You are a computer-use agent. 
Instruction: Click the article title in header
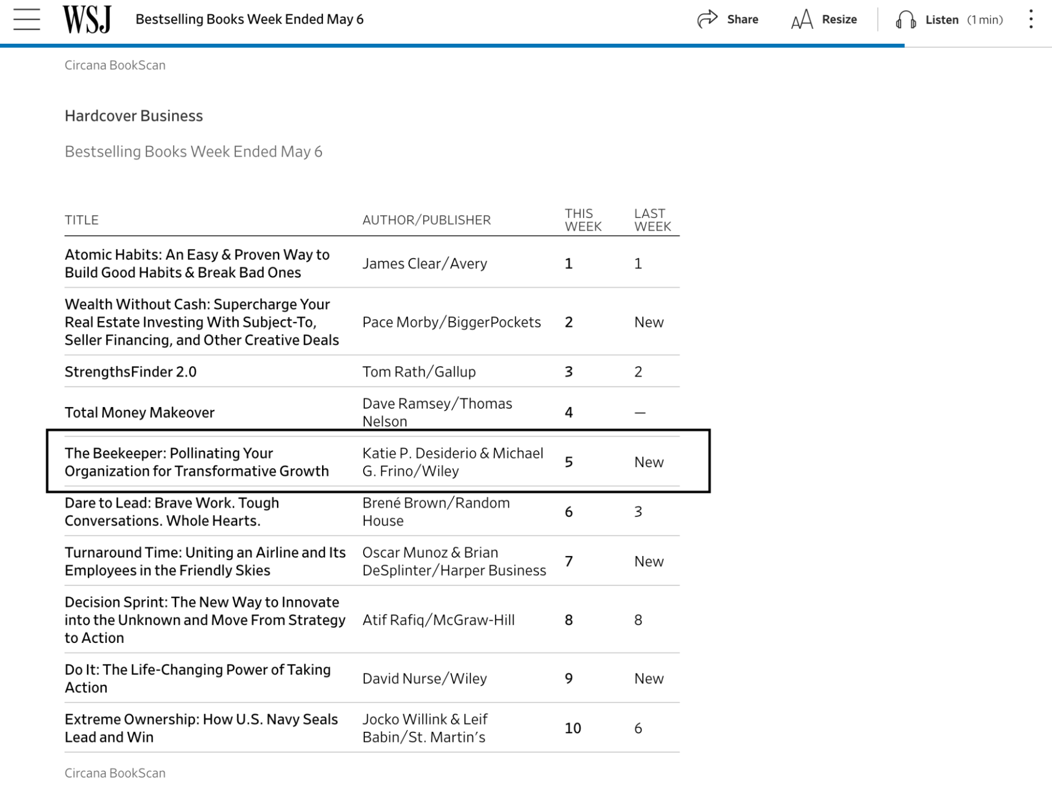click(x=249, y=19)
